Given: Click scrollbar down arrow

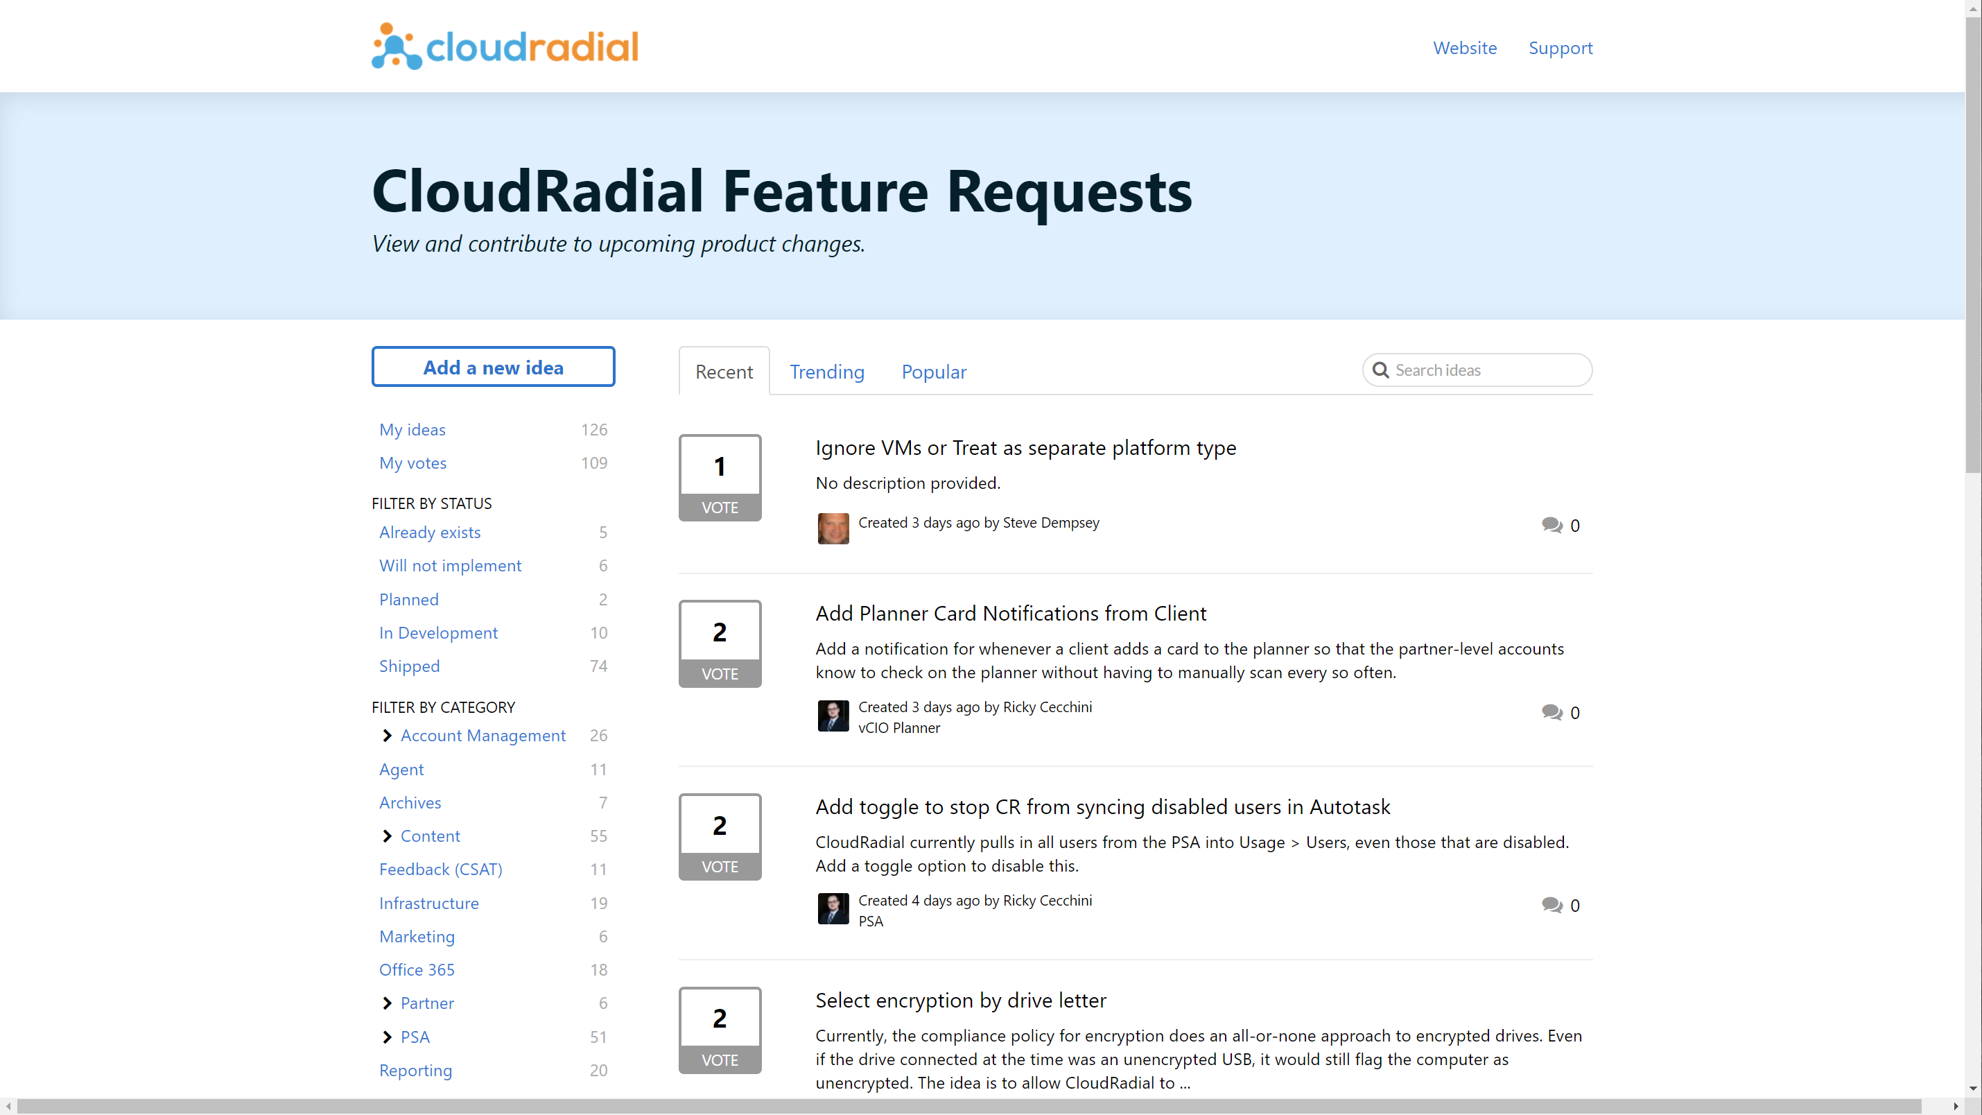Looking at the screenshot, I should pos(1973,1089).
